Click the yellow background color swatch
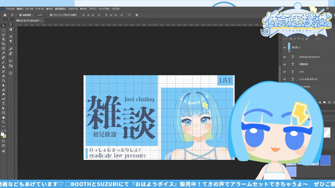The image size is (335, 188). point(4,136)
